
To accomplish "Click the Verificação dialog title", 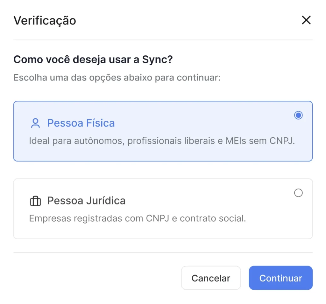I will click(45, 20).
